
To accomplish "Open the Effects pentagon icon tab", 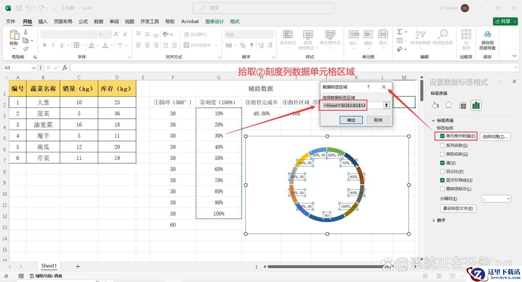I will pyautogui.click(x=449, y=105).
